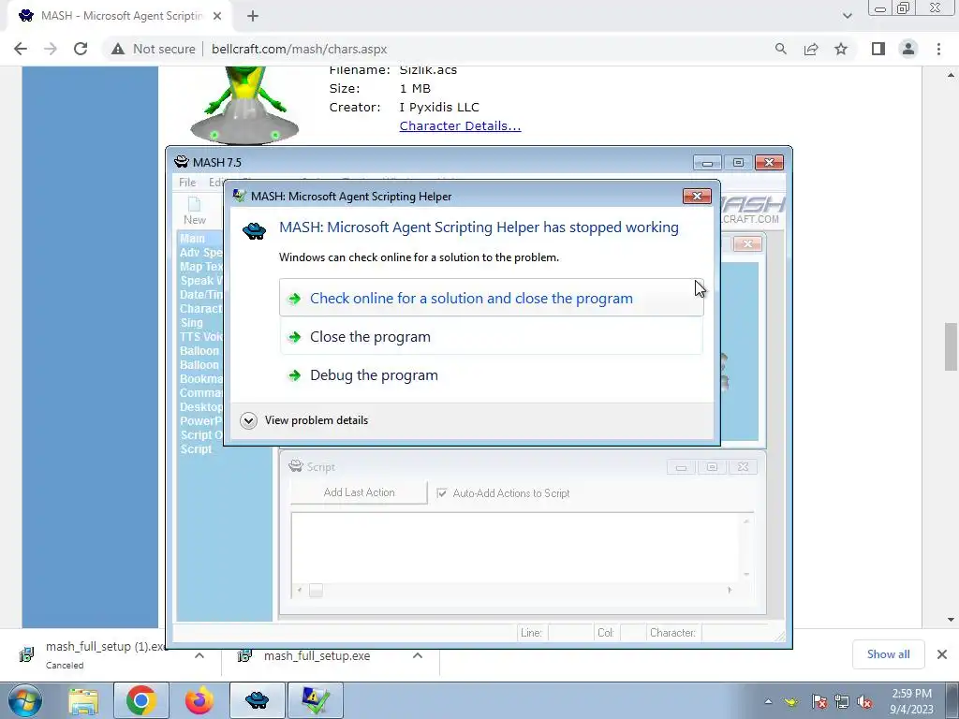Switch to MASH Microsoft Agent Scripting tab
The height and width of the screenshot is (719, 959).
click(x=121, y=17)
